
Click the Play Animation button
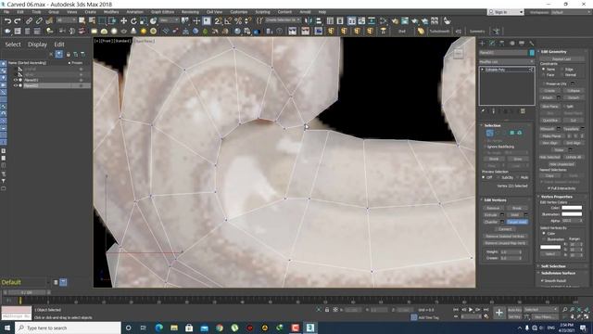point(471,310)
